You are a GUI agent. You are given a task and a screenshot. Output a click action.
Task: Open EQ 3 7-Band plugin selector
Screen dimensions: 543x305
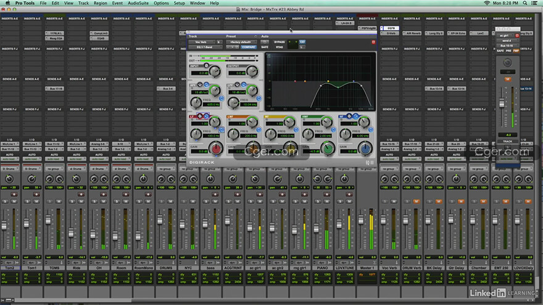205,47
